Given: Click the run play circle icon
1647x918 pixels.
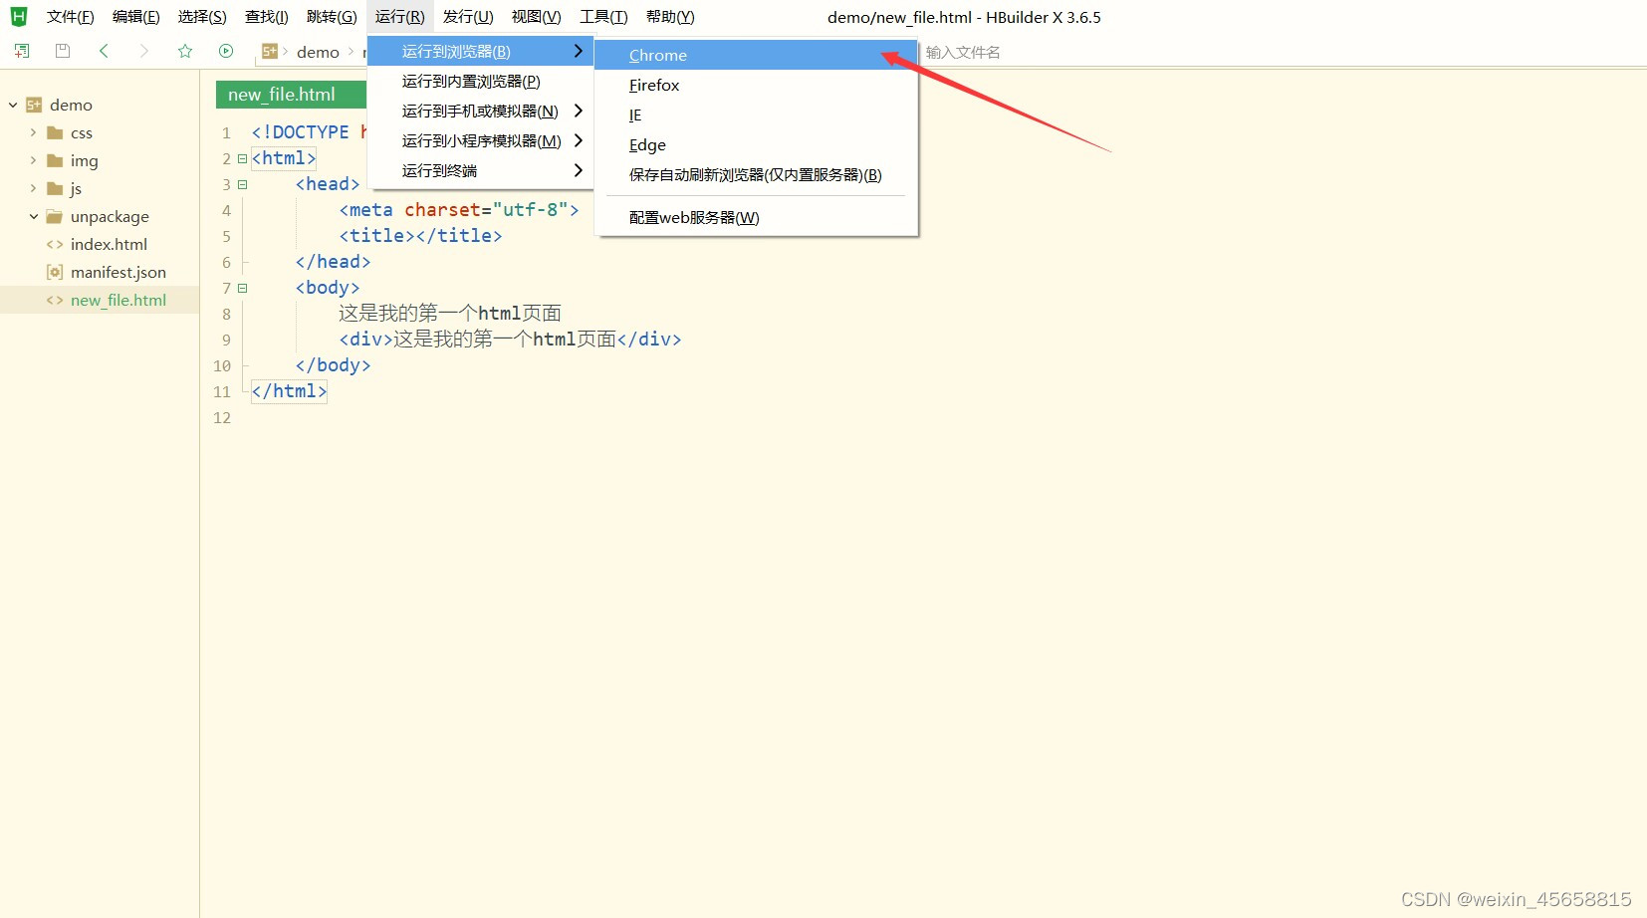Looking at the screenshot, I should [x=226, y=51].
